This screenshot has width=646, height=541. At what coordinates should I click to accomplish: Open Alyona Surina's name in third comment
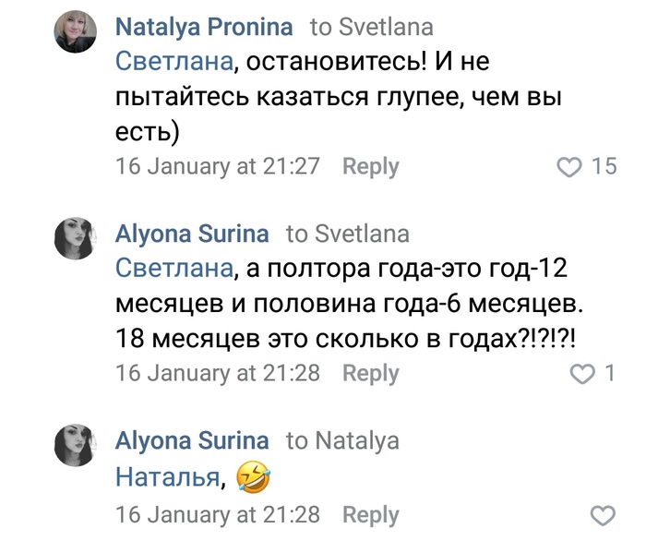pos(192,441)
